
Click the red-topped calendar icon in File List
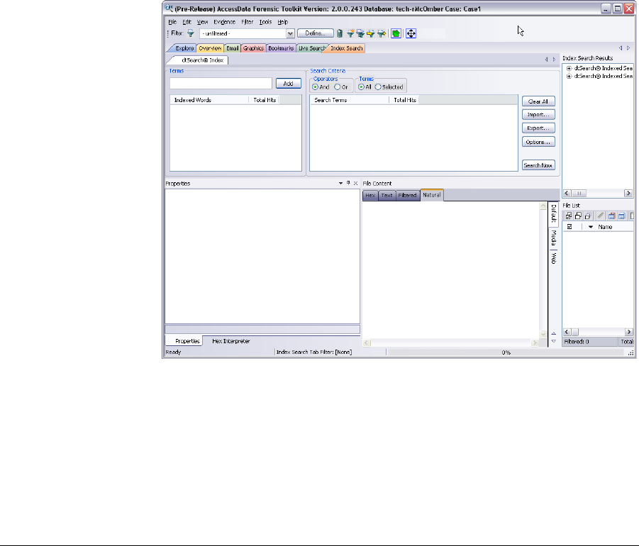pos(612,216)
